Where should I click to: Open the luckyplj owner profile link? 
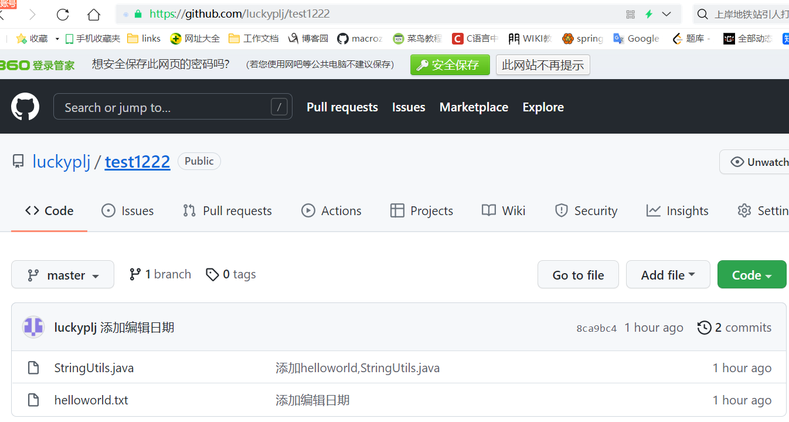coord(62,161)
